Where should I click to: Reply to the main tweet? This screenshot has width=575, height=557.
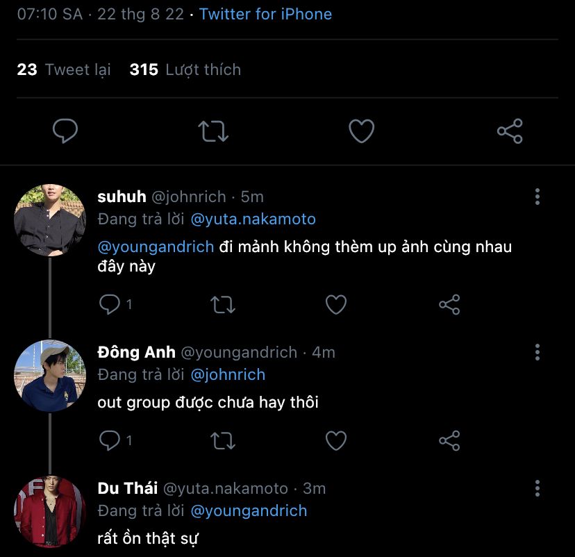click(x=65, y=131)
